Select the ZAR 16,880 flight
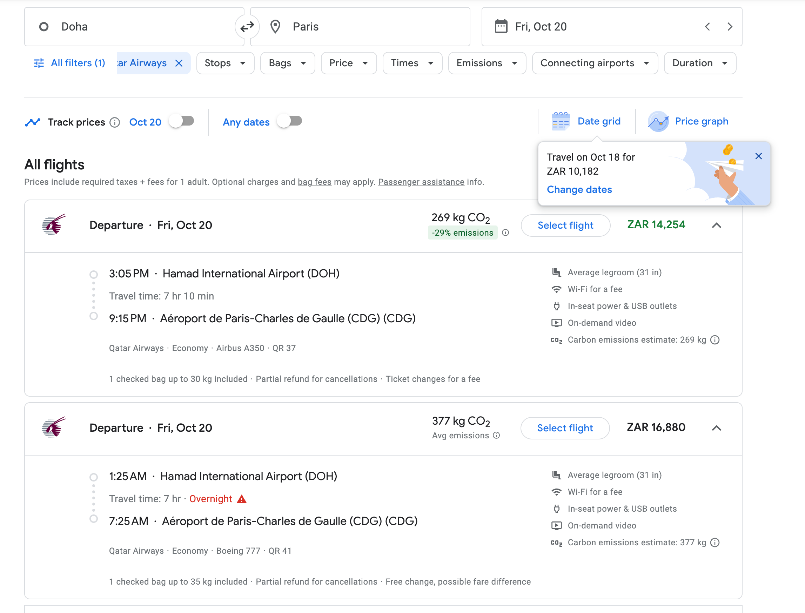This screenshot has width=805, height=613. point(565,428)
